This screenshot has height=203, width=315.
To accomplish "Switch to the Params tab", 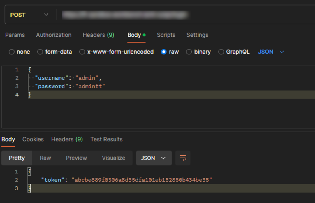I will click(15, 35).
